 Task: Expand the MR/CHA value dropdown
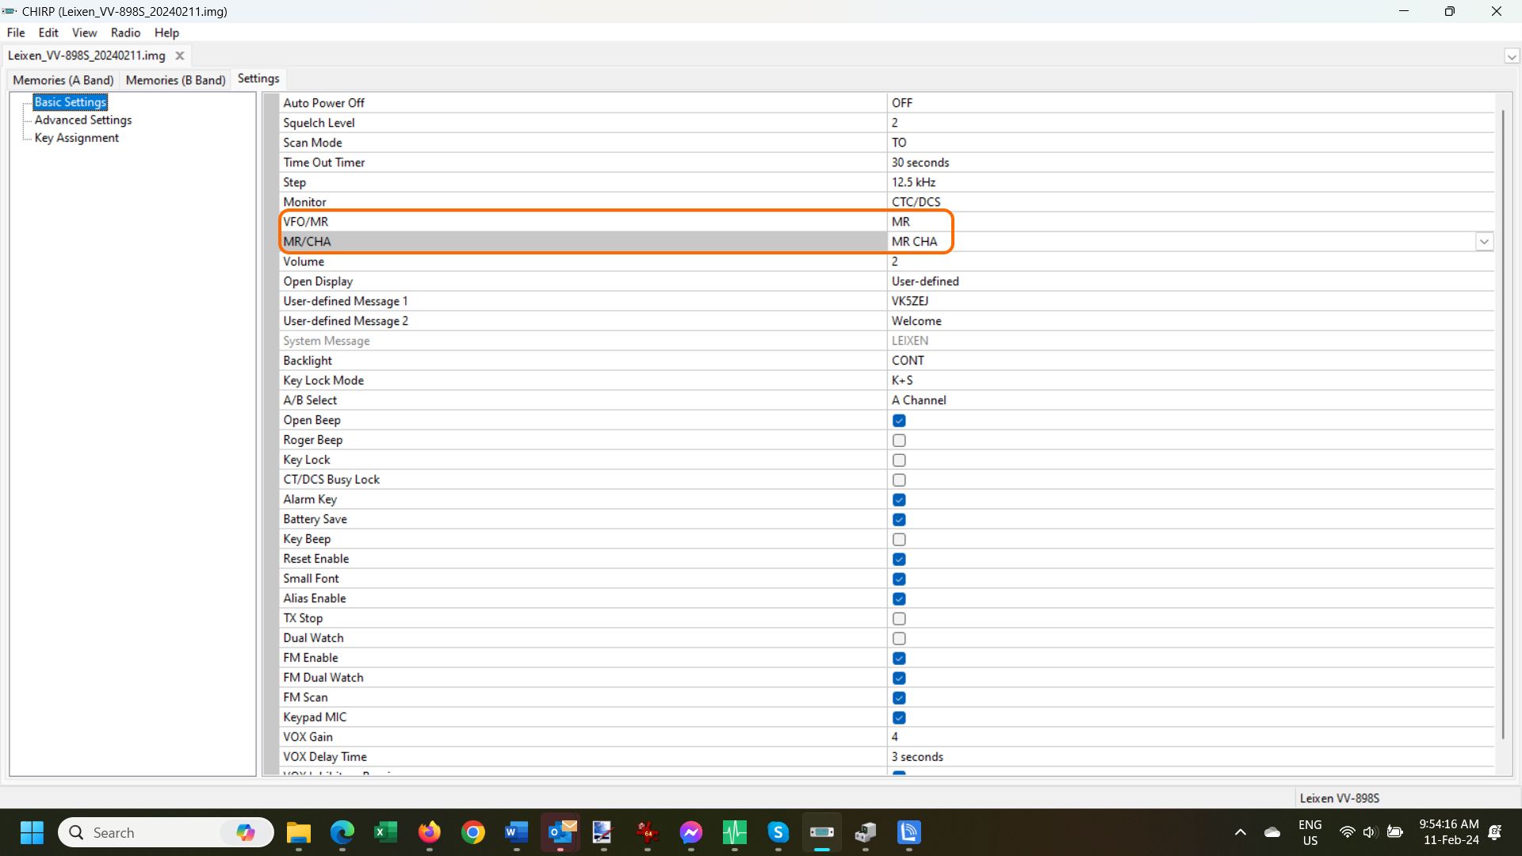pyautogui.click(x=1484, y=242)
